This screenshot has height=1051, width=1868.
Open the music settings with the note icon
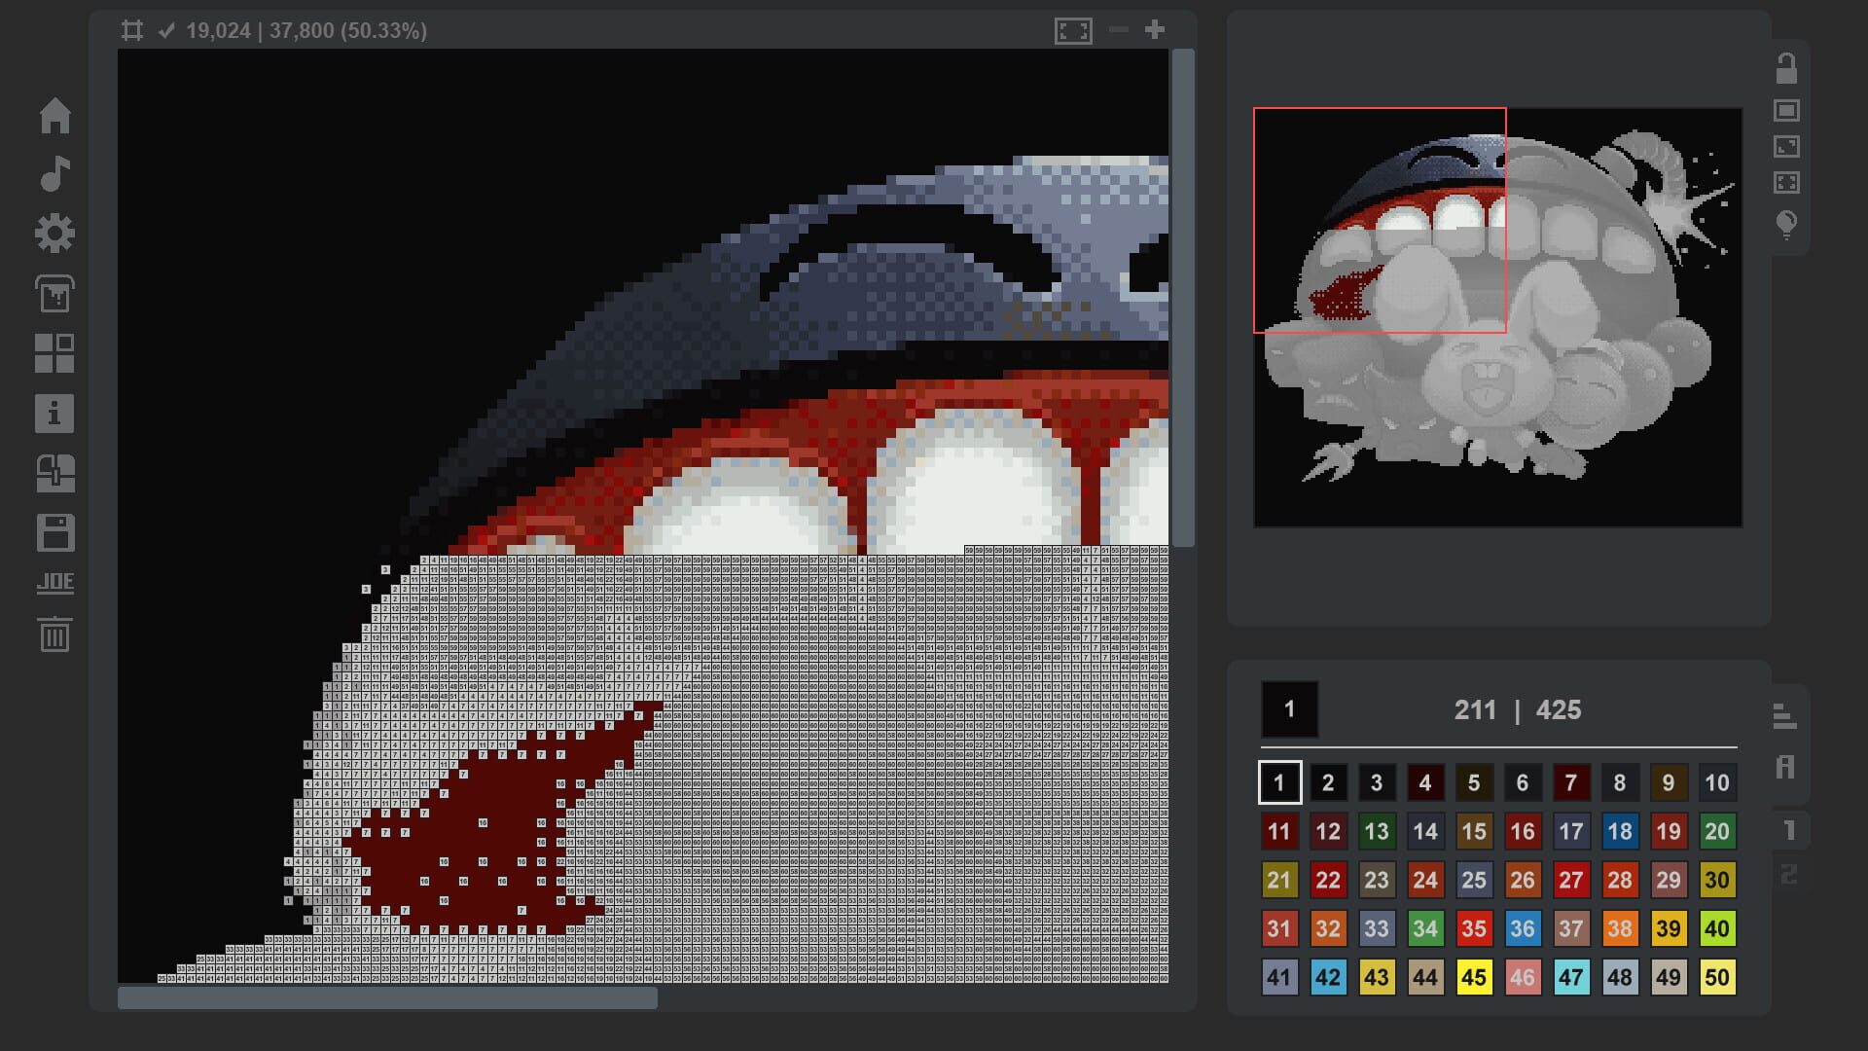[x=55, y=175]
